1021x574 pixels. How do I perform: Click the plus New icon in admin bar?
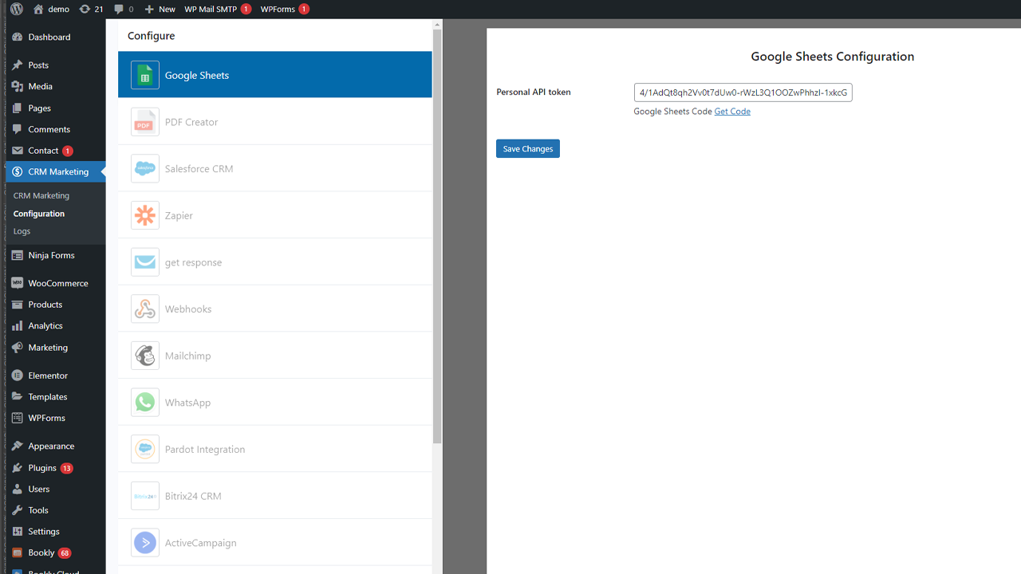click(149, 9)
